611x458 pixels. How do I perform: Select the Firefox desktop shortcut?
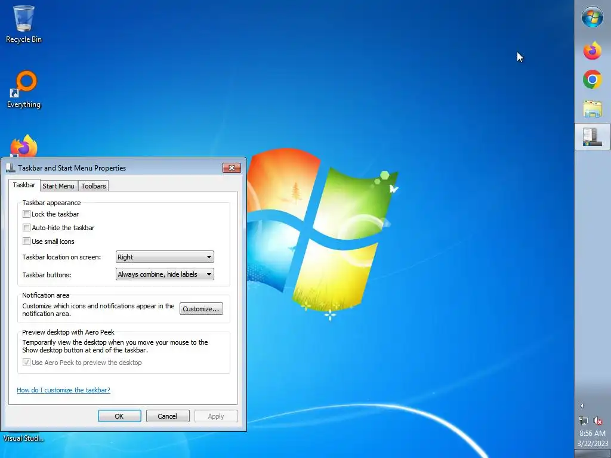[x=24, y=146]
